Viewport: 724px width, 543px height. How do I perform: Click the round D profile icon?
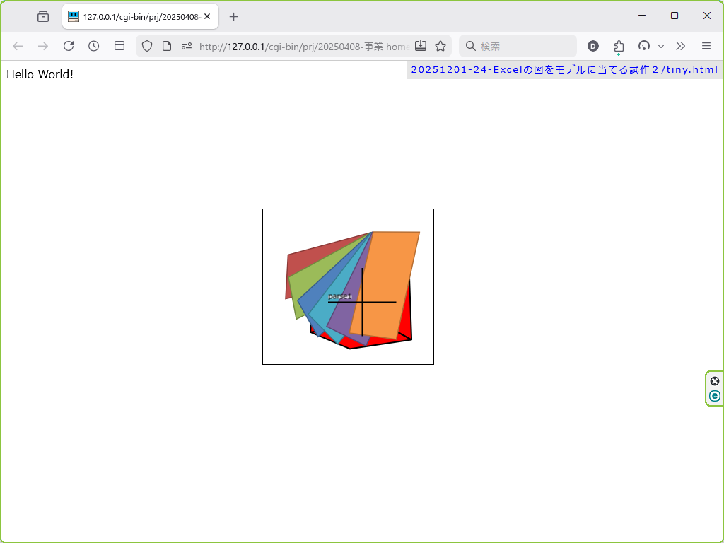point(593,46)
